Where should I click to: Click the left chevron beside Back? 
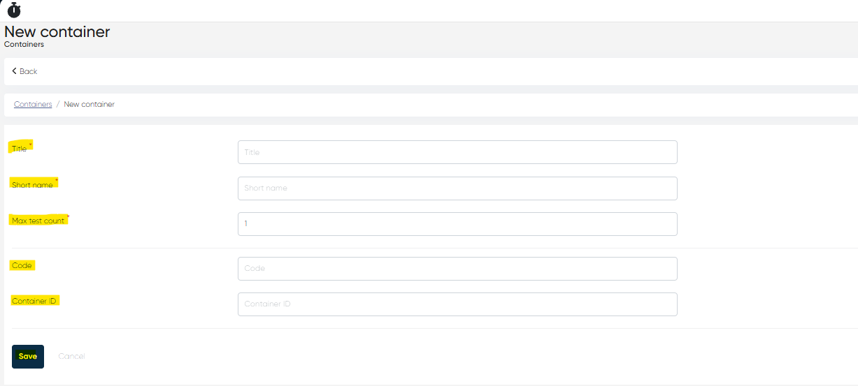[x=14, y=71]
